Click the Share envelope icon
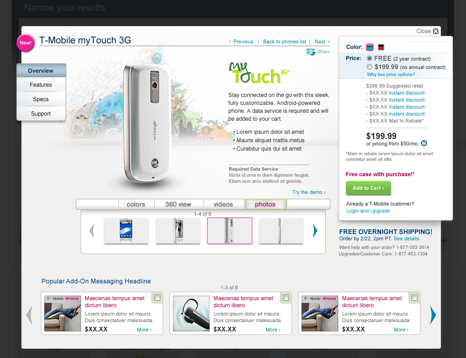This screenshot has height=358, width=466. tap(311, 52)
